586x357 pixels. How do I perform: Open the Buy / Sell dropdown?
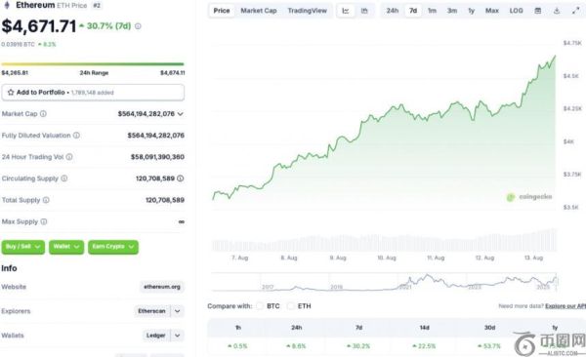[23, 247]
